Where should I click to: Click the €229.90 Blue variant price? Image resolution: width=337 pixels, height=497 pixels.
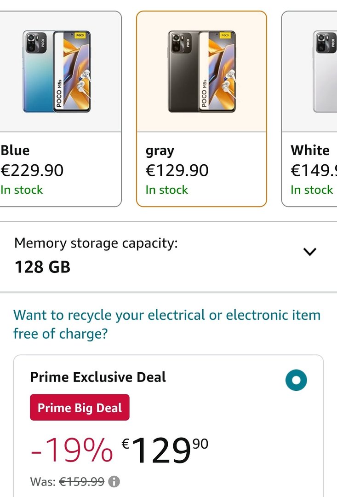(32, 171)
